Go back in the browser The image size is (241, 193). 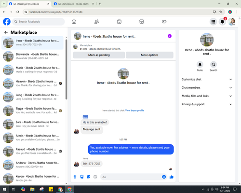click(4, 12)
